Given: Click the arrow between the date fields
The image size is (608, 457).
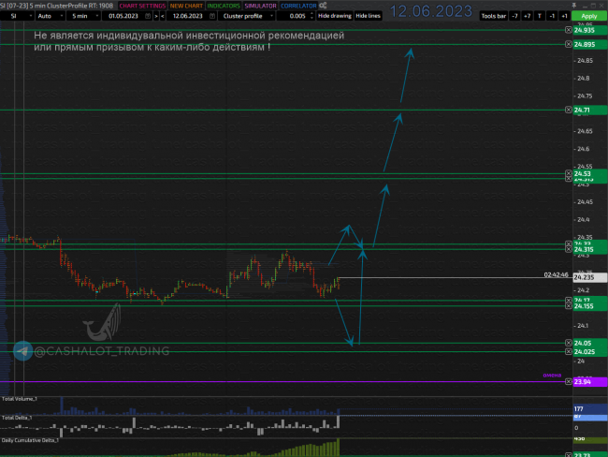Looking at the screenshot, I should pos(156,16).
